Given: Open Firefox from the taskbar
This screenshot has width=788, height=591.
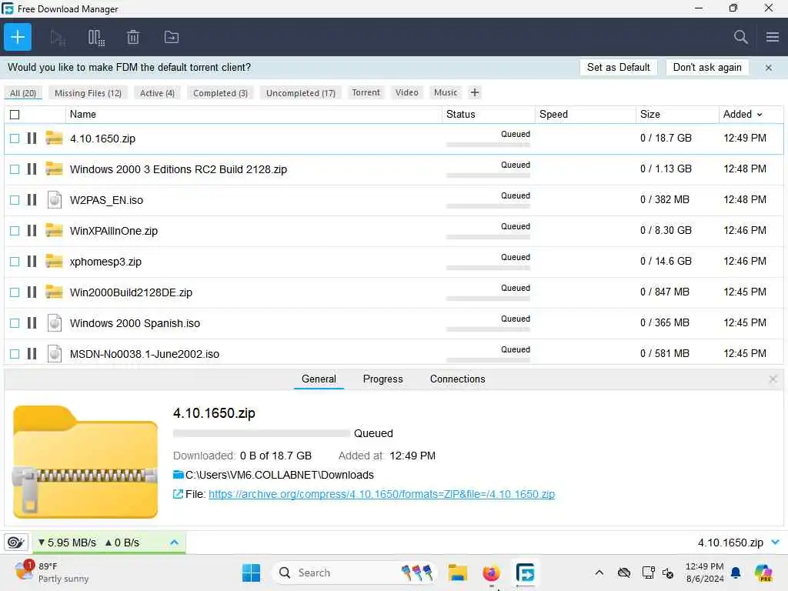Looking at the screenshot, I should tap(491, 573).
